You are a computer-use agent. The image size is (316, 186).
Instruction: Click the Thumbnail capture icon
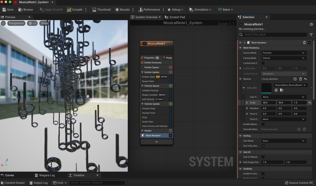pyautogui.click(x=94, y=10)
